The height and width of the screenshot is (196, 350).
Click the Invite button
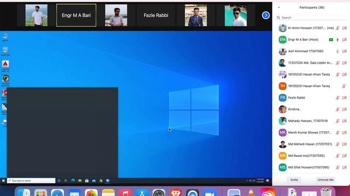[x=294, y=180]
